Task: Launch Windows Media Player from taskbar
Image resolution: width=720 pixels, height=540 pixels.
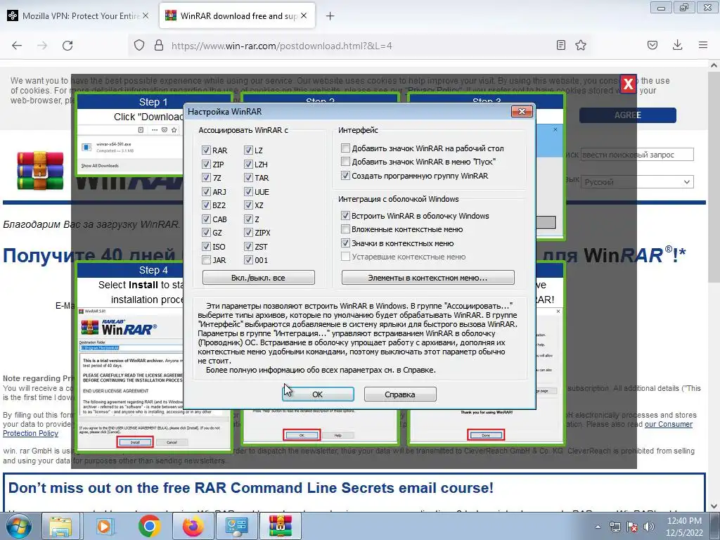Action: (104, 526)
